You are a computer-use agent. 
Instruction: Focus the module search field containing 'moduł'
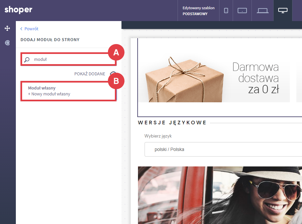click(x=69, y=60)
